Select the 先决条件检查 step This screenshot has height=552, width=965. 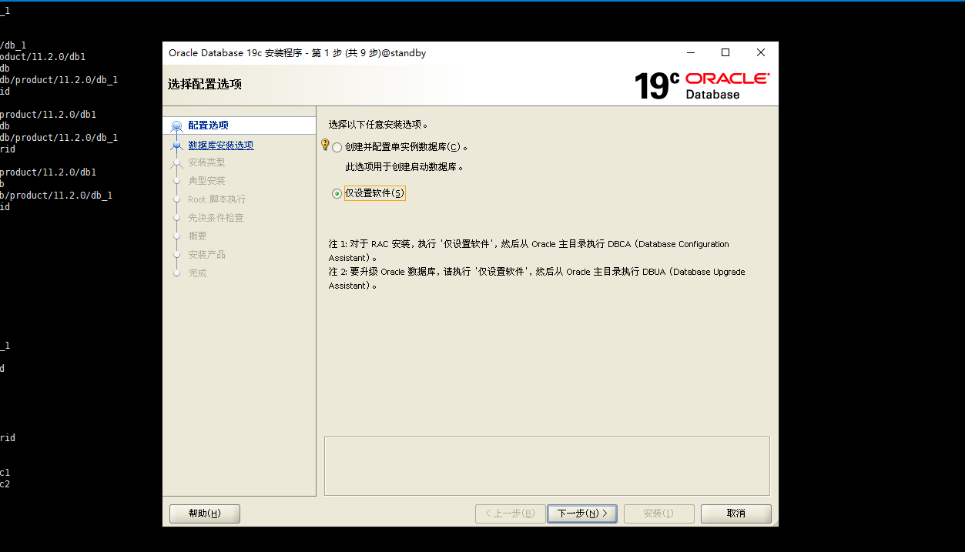[216, 218]
